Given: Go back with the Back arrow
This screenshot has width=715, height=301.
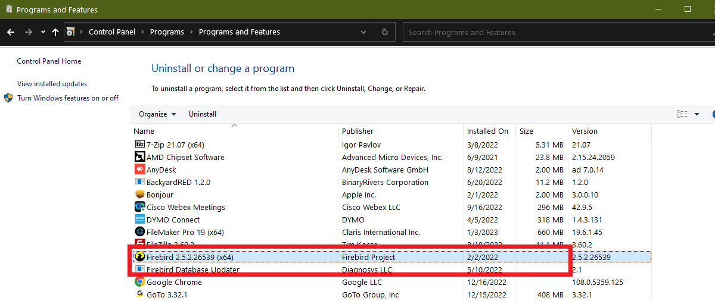Looking at the screenshot, I should click(x=11, y=32).
